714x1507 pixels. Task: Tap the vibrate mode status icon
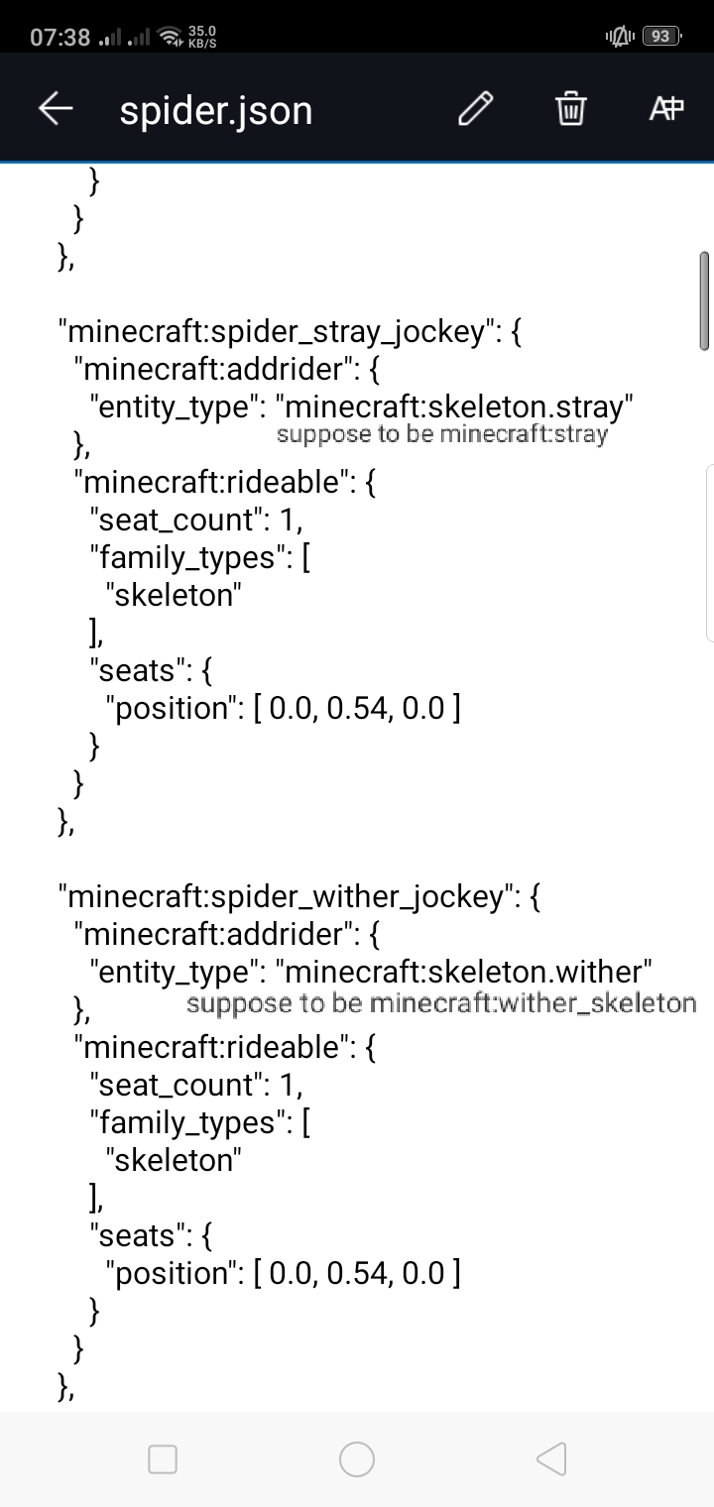tap(619, 37)
